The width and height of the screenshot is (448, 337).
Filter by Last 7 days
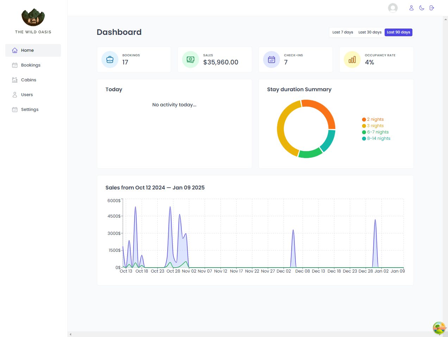pyautogui.click(x=343, y=32)
